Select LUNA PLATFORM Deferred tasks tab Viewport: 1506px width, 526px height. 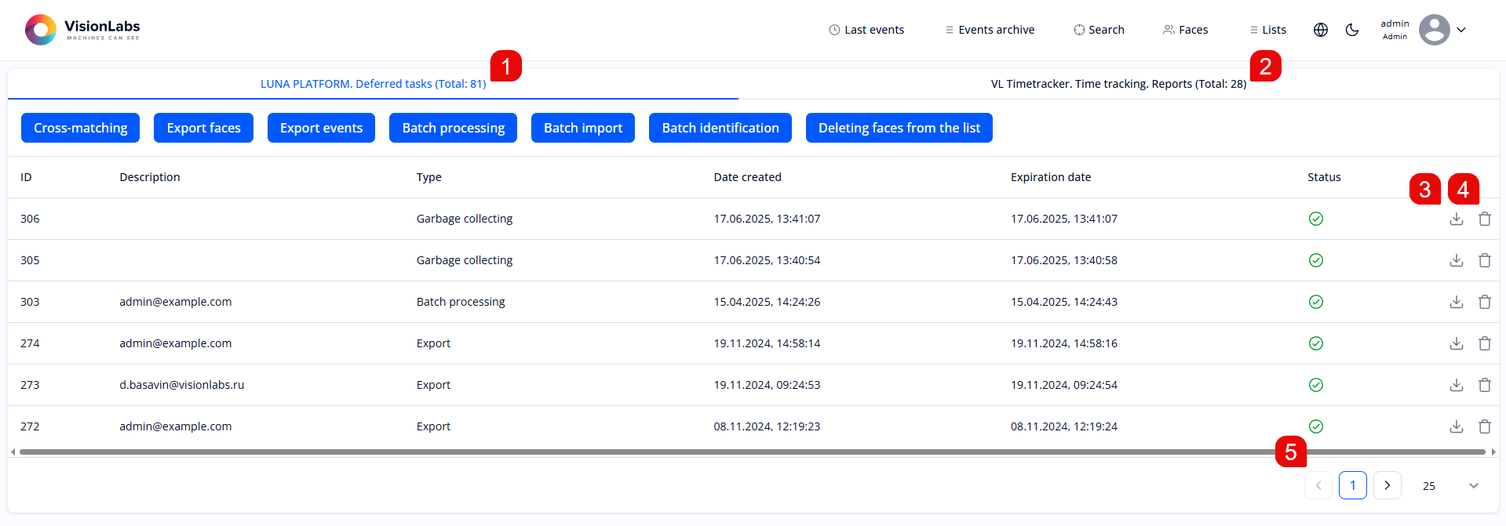click(x=373, y=84)
